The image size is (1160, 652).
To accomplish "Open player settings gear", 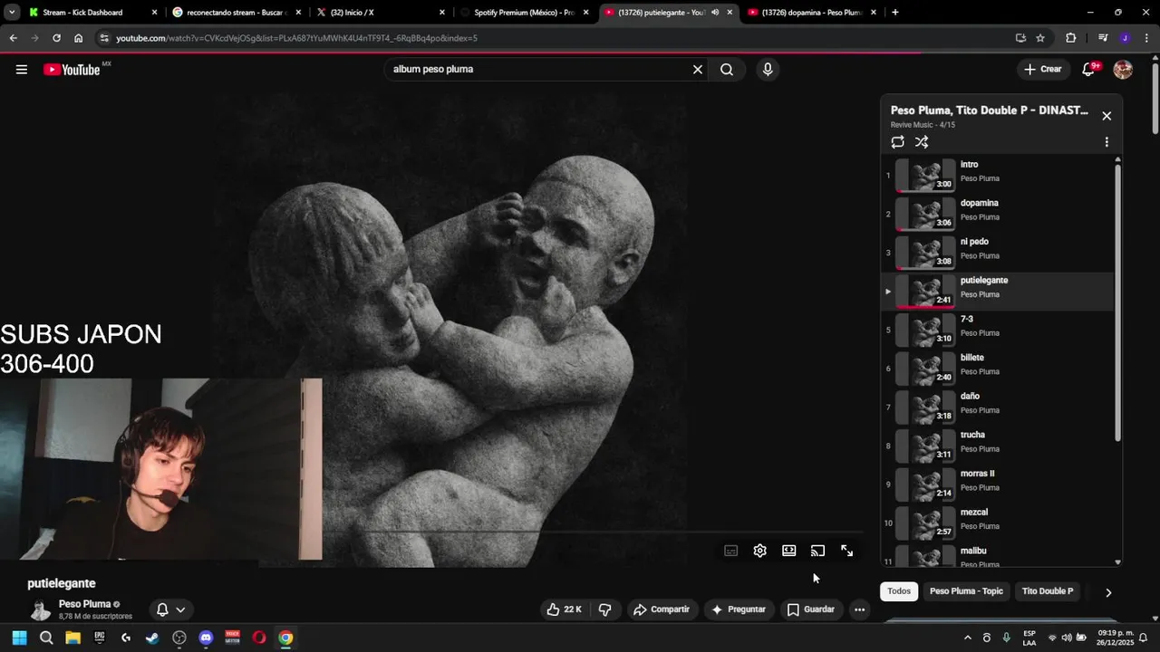I will [760, 551].
